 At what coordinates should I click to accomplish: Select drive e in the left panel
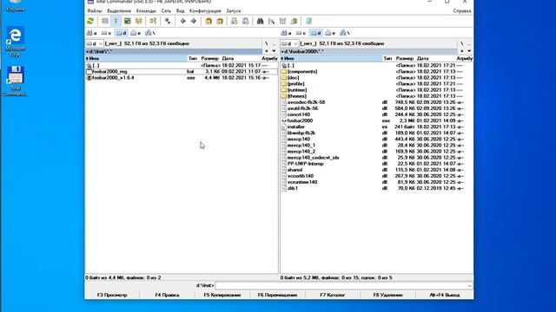[x=136, y=33]
